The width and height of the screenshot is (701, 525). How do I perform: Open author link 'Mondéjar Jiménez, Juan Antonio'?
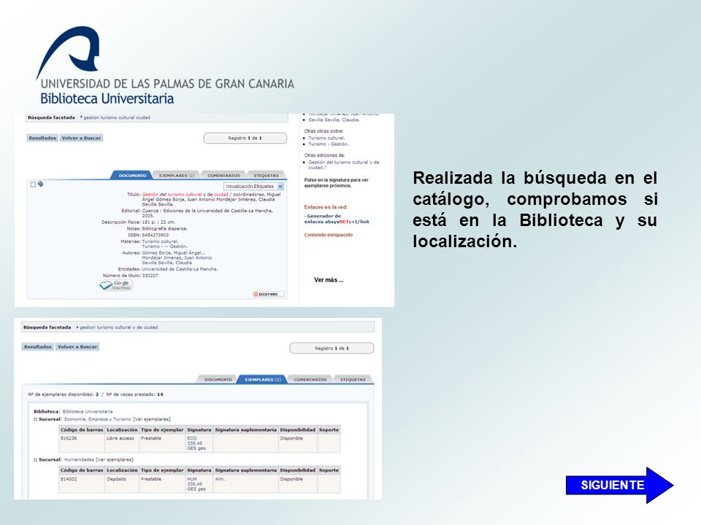pyautogui.click(x=177, y=257)
